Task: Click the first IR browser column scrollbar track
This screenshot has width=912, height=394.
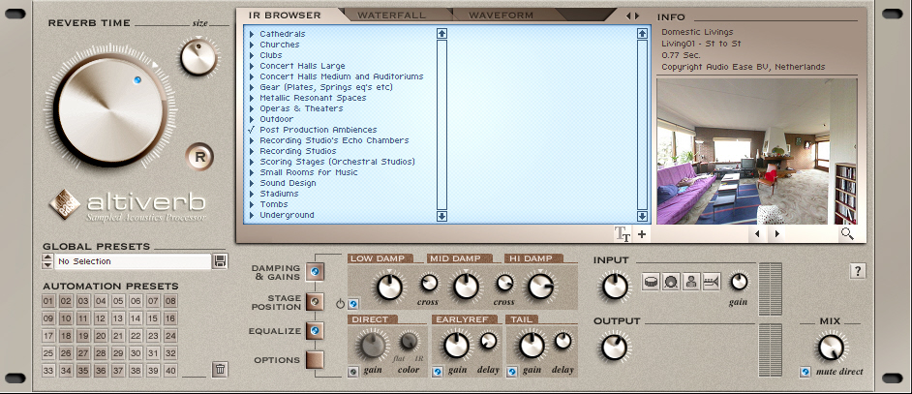Action: point(442,125)
